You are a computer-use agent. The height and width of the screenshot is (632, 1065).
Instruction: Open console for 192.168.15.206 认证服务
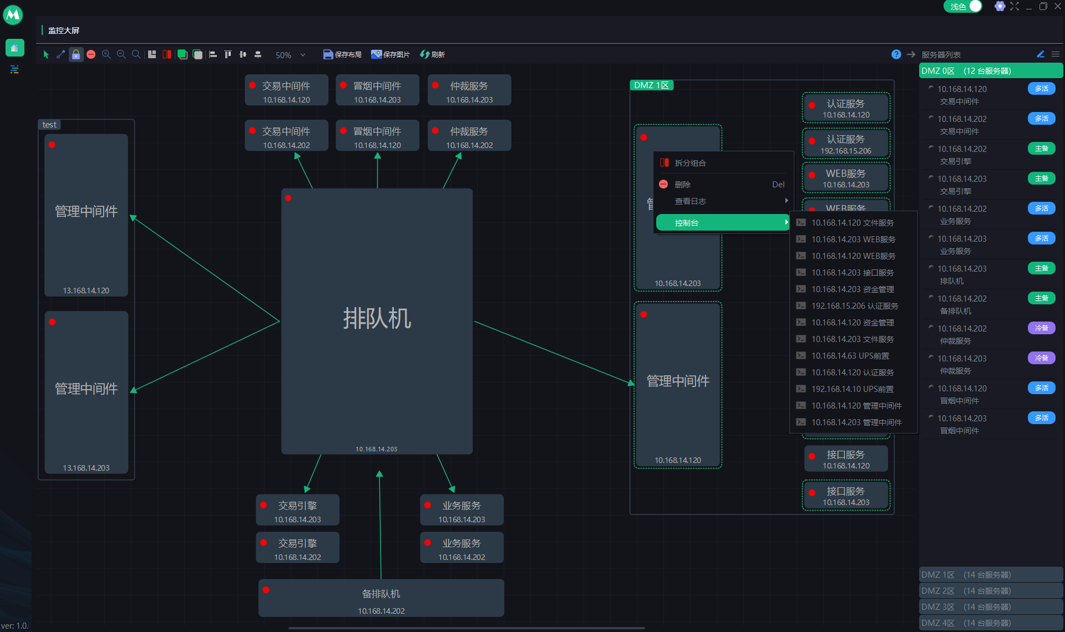tap(853, 306)
